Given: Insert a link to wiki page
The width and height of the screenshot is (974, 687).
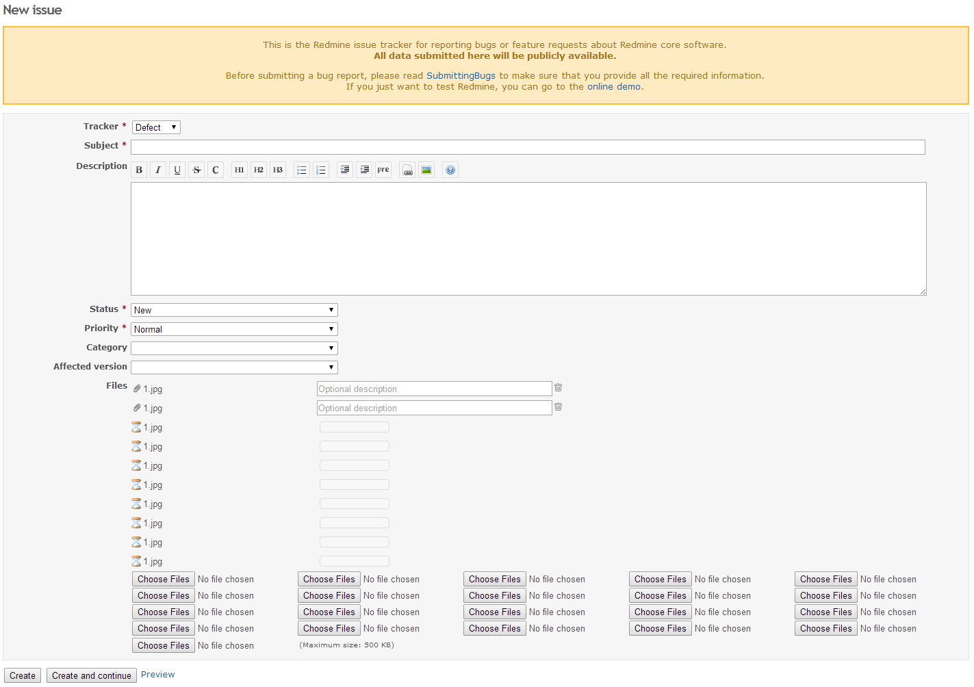Looking at the screenshot, I should [407, 170].
